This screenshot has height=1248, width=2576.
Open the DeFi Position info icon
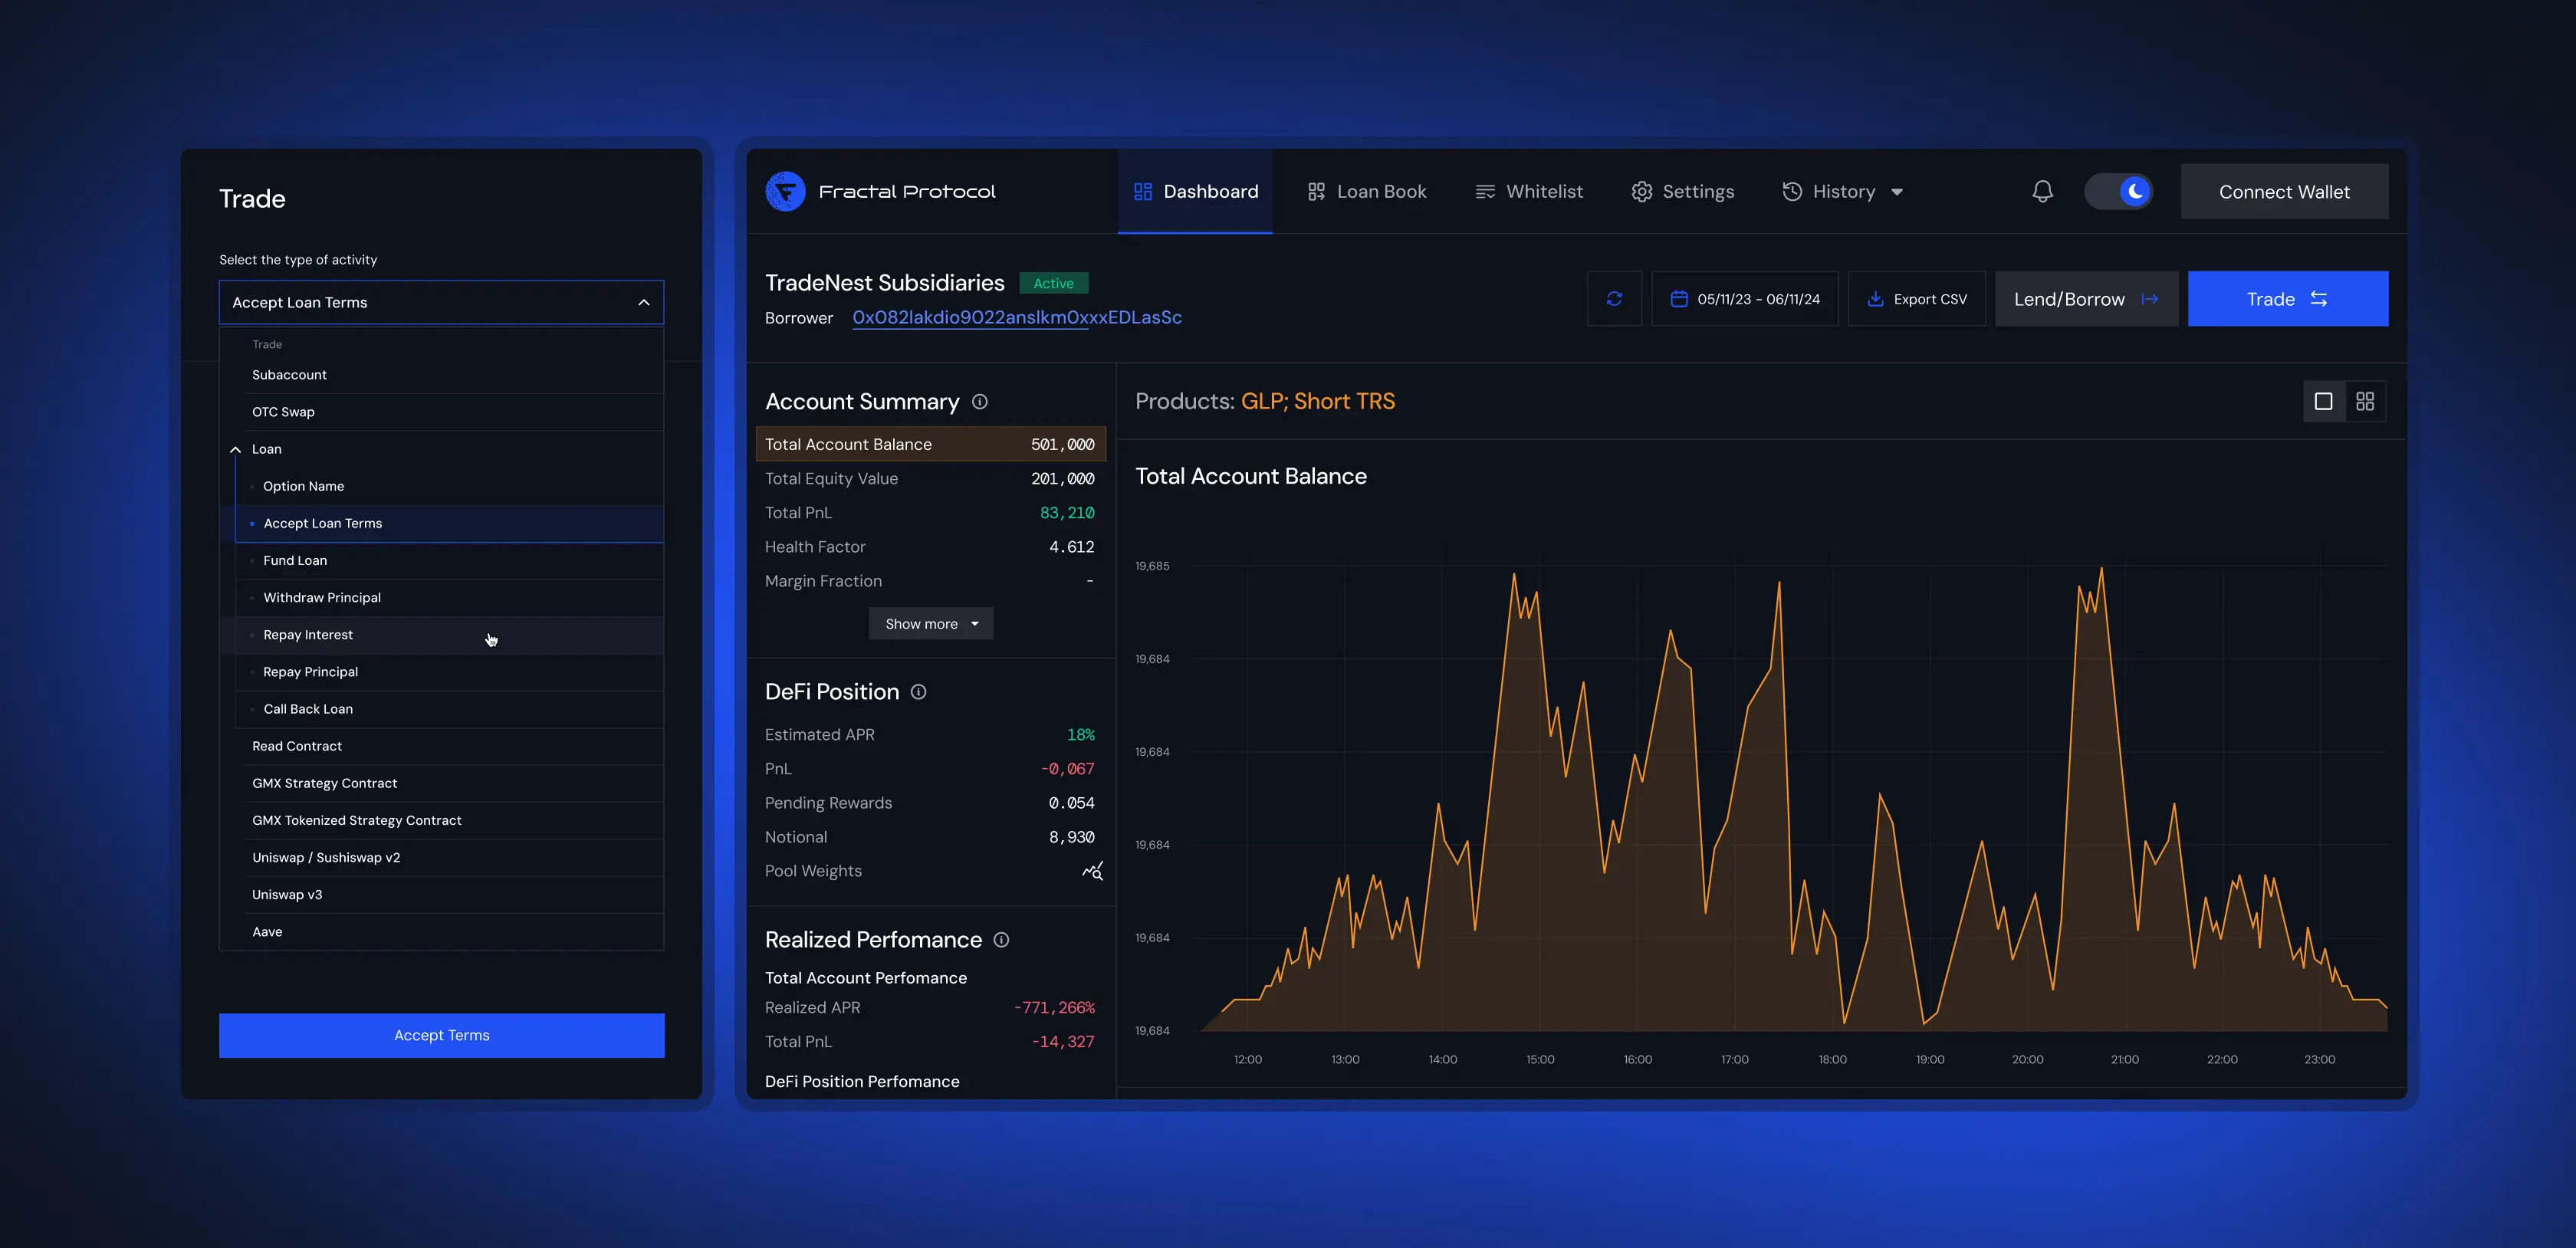[918, 691]
